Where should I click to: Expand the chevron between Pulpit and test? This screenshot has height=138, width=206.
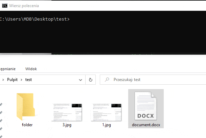[x=22, y=80]
